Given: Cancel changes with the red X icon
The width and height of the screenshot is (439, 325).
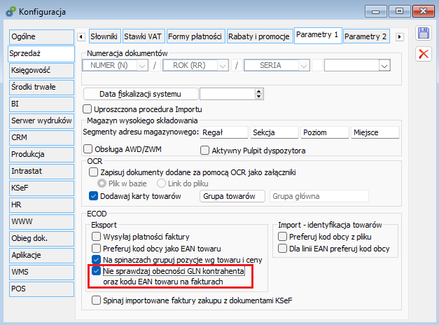Looking at the screenshot, I should (x=424, y=54).
